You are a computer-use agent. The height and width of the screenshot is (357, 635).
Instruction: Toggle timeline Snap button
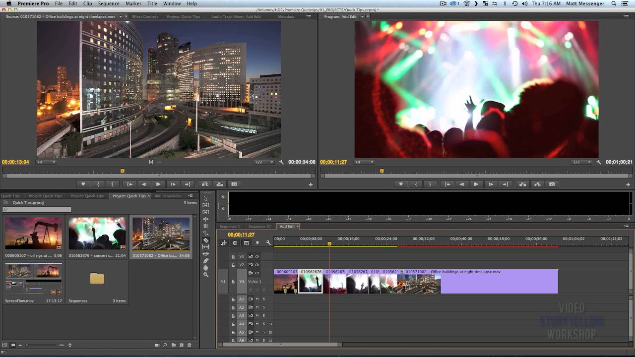click(x=235, y=242)
